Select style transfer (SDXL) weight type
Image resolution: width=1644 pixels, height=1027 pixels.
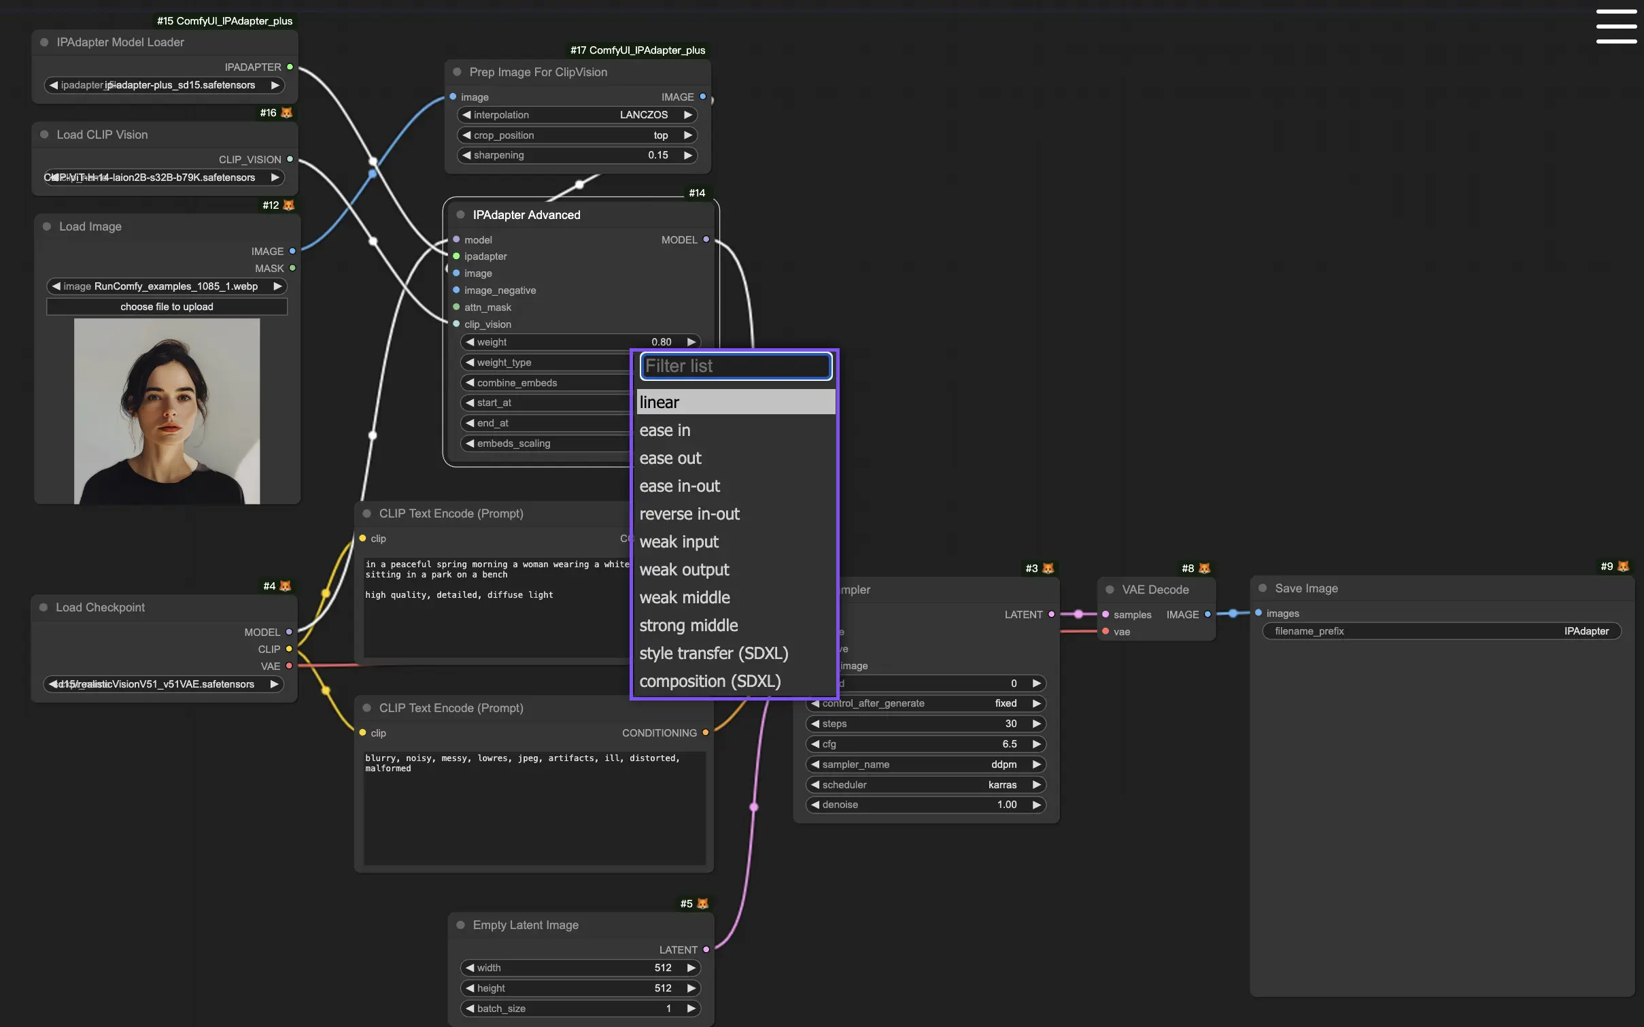click(713, 652)
